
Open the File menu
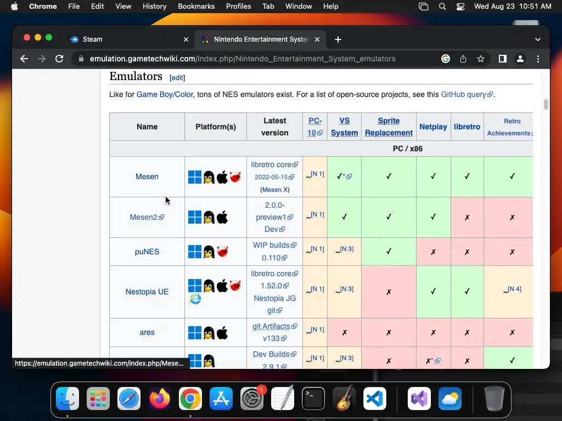pyautogui.click(x=74, y=7)
